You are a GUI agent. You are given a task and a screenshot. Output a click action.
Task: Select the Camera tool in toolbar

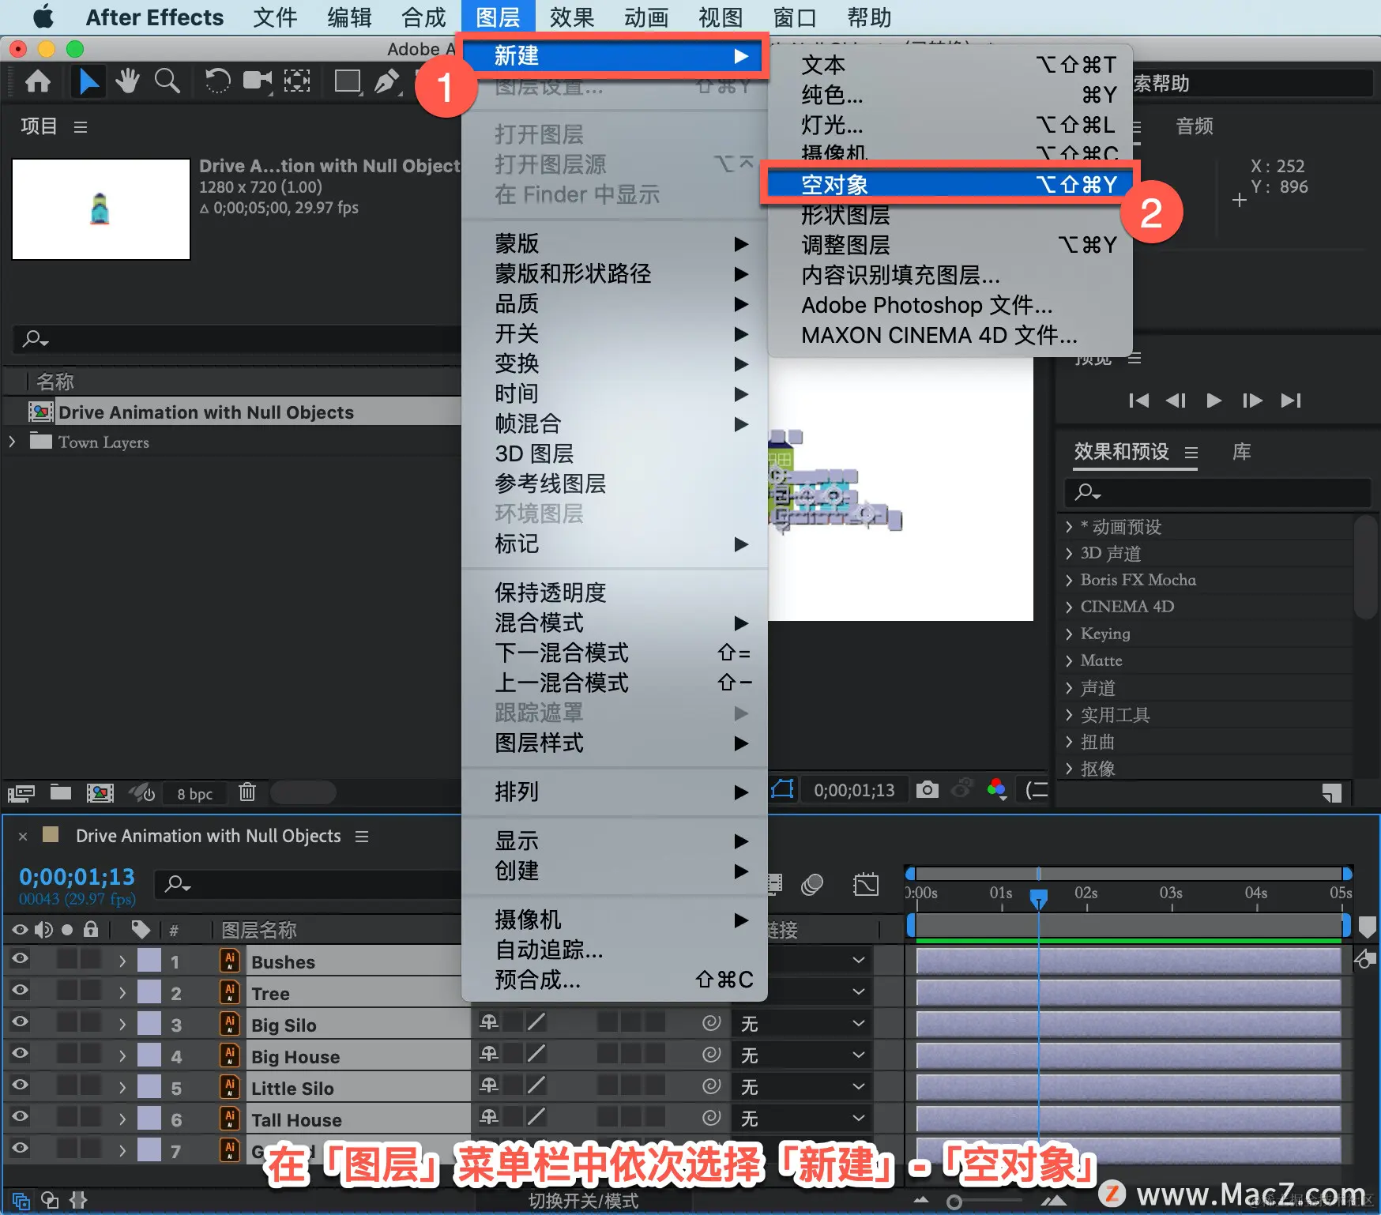click(x=257, y=81)
